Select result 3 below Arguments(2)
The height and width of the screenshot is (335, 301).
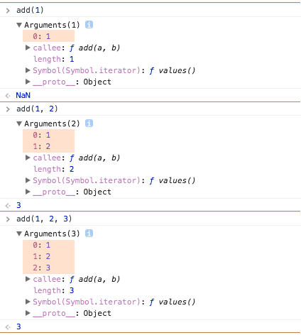click(18, 205)
